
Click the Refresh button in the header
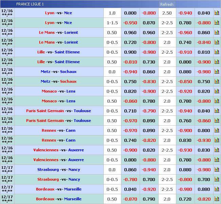point(166,4)
